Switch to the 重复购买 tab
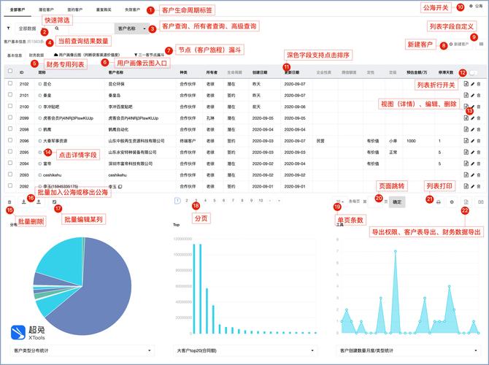 coord(104,9)
